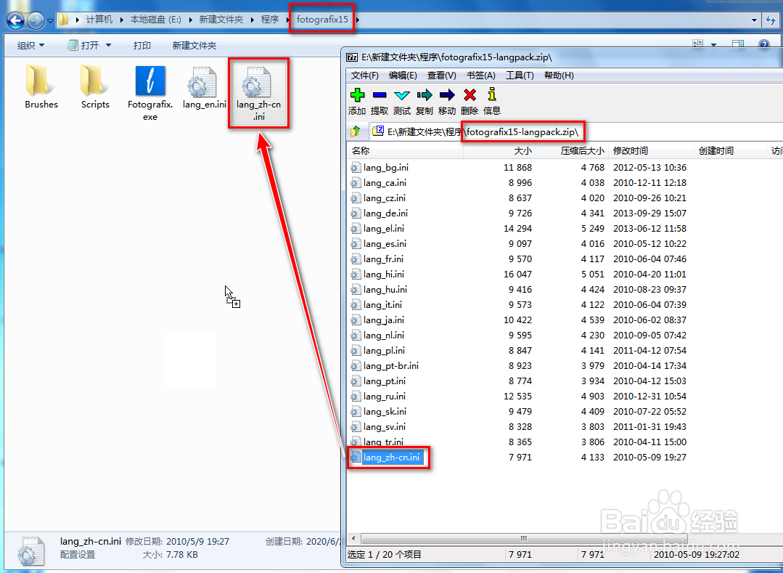783x573 pixels.
Task: Select lang_es.ini in the archive list
Action: (x=385, y=244)
